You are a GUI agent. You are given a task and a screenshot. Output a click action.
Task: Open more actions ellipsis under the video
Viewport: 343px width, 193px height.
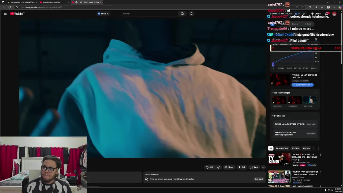[263, 167]
